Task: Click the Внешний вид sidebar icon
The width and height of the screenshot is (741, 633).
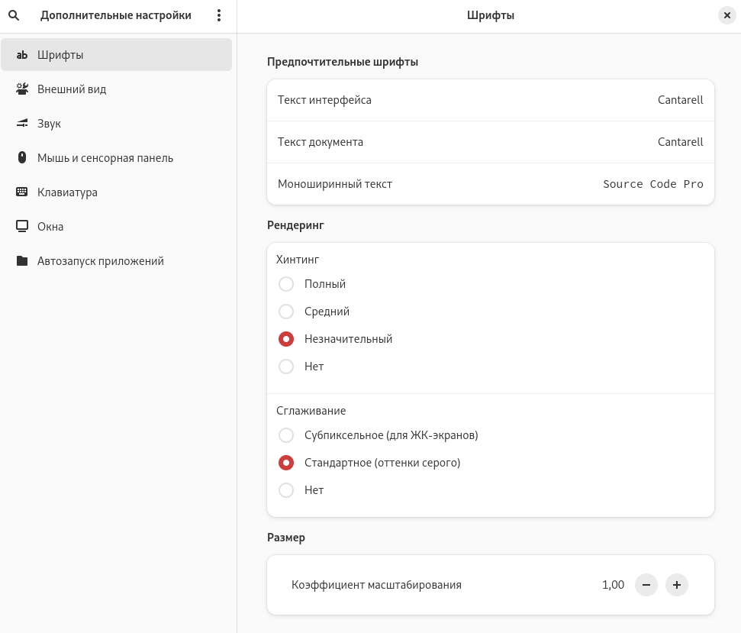Action: (22, 89)
